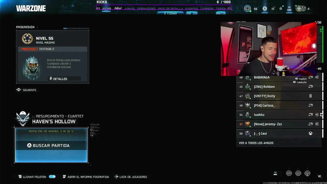This screenshot has width=327, height=184.
Task: Click Robben's rank avatar icon
Action: tap(247, 87)
